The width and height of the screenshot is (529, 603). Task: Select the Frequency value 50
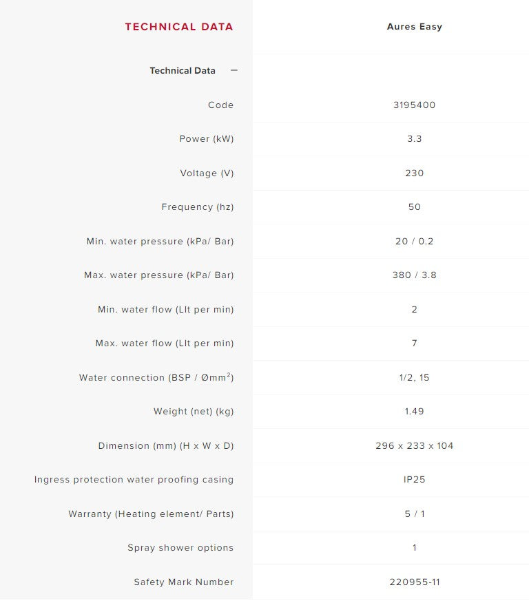coord(415,207)
